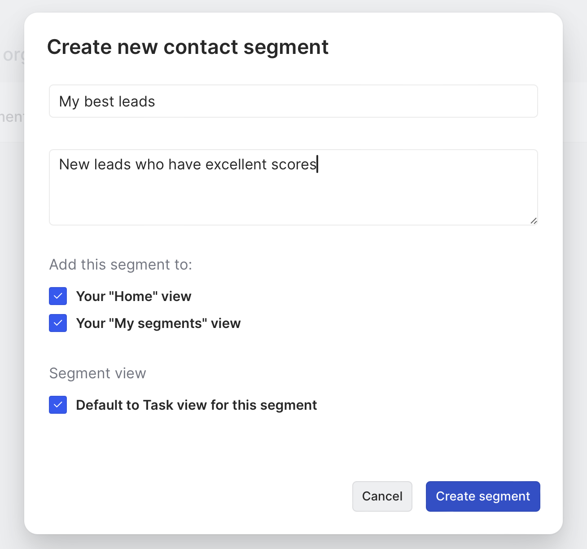Place cursor on the word "excellent" in description
Viewport: 587px width, 549px height.
[236, 165]
